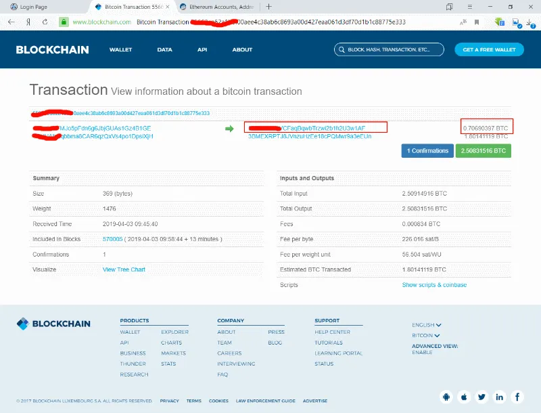Open the DATA menu item
This screenshot has width=541, height=413.
[x=164, y=49]
